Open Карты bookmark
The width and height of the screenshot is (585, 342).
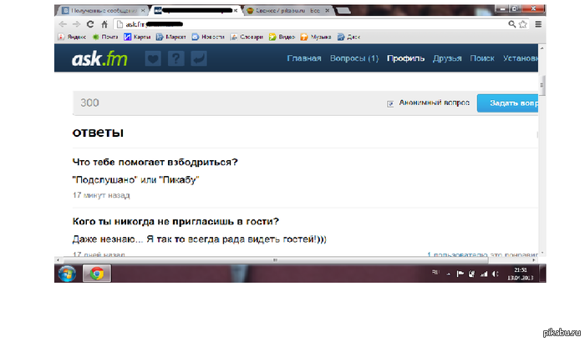[137, 37]
